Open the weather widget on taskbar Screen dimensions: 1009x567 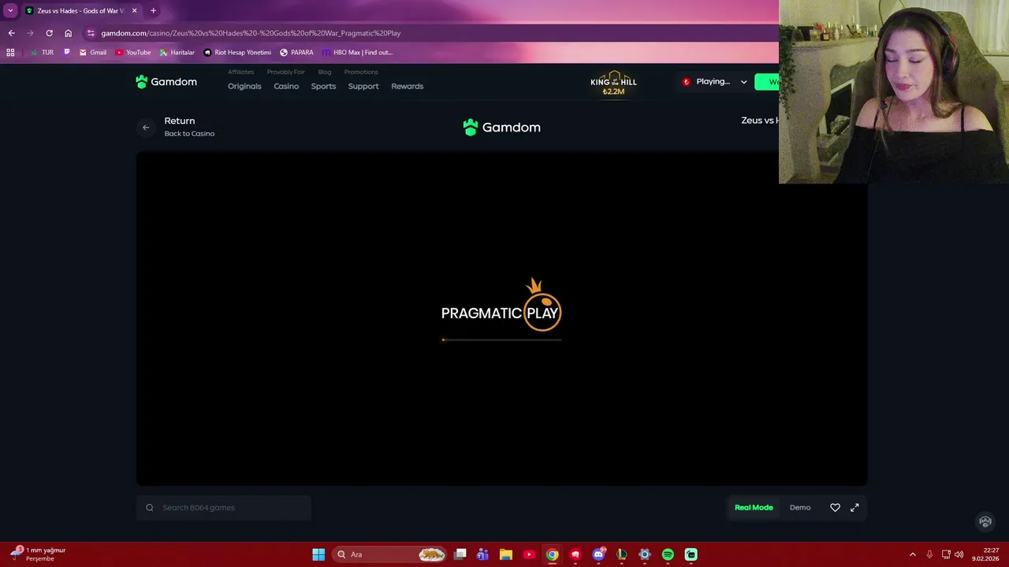(x=39, y=554)
